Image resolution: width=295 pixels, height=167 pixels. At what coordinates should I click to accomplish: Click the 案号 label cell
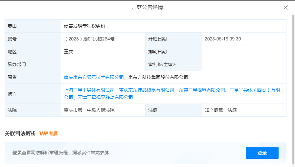(x=33, y=39)
